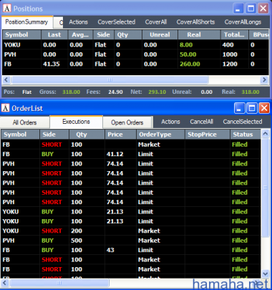Sort orders by StopPrice column header
Image resolution: width=272 pixels, height=290 pixels.
click(207, 135)
